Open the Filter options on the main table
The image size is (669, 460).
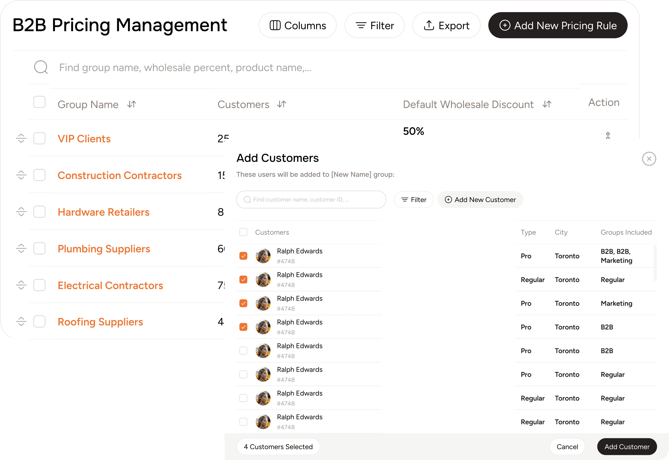(375, 25)
